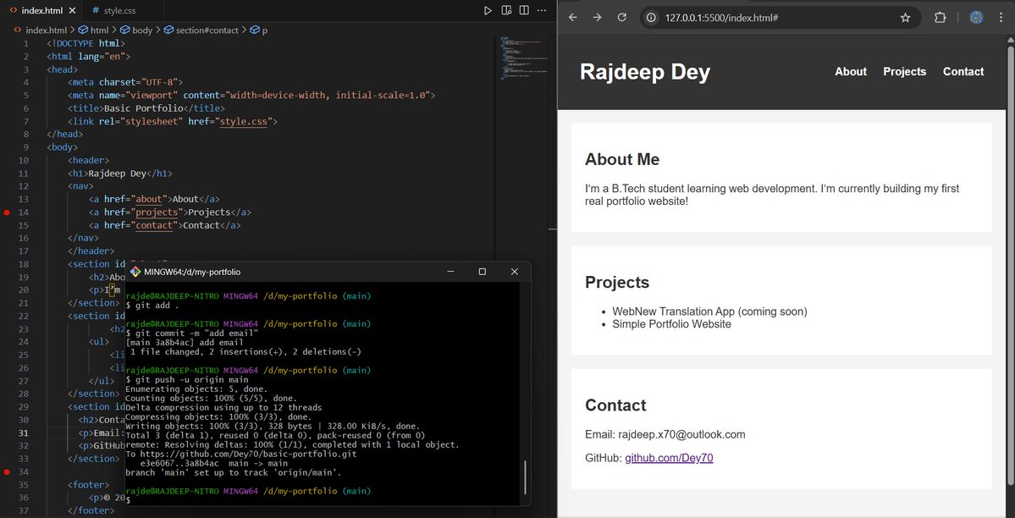Open the editor More Actions ellipsis
The image size is (1015, 518).
pos(542,10)
